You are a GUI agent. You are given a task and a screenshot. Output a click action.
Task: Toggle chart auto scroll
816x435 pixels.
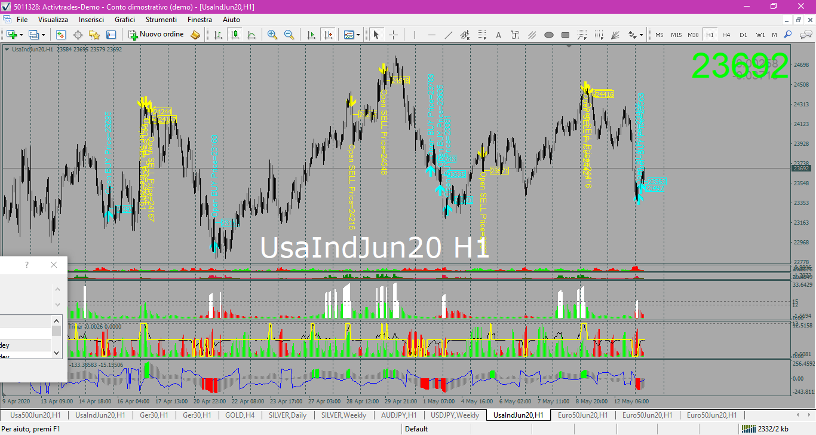pos(311,35)
